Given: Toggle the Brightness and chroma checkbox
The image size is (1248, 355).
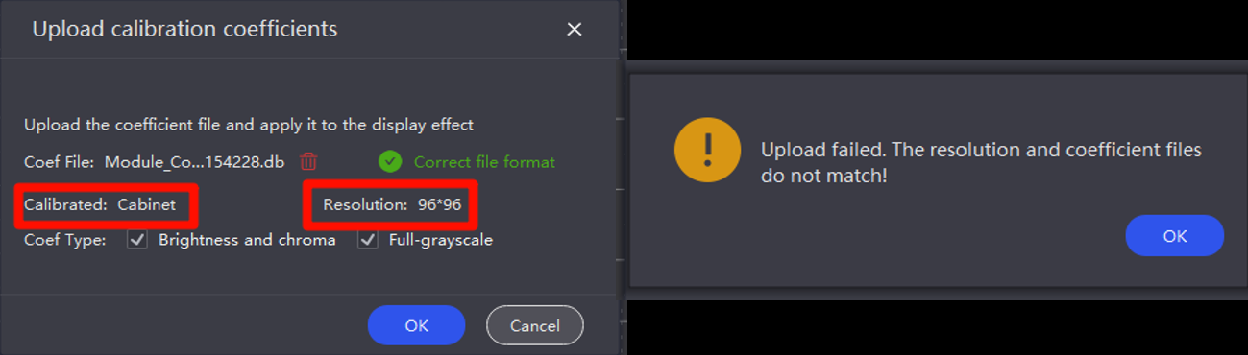Looking at the screenshot, I should (x=137, y=240).
